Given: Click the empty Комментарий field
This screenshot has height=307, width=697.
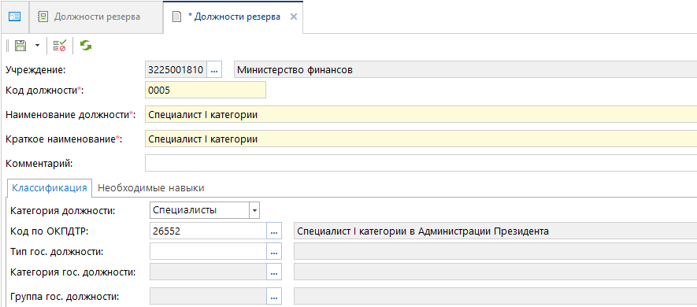Looking at the screenshot, I should point(421,163).
